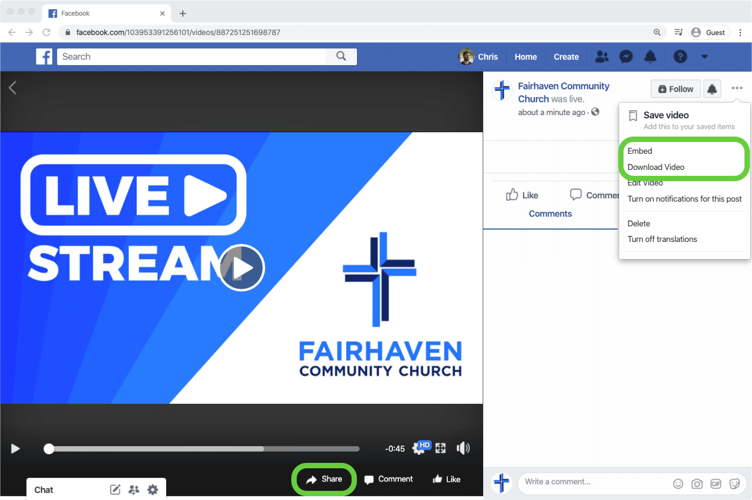Viewport: 752px width, 500px height.
Task: Open the Notifications bell in the header
Action: coord(650,56)
